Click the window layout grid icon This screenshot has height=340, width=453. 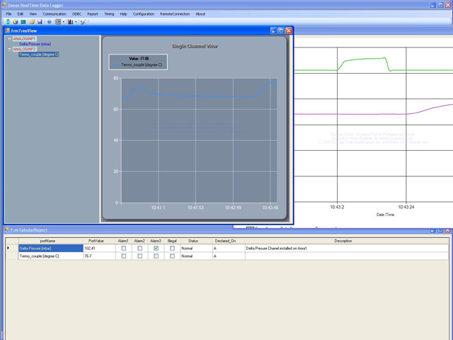[58, 22]
